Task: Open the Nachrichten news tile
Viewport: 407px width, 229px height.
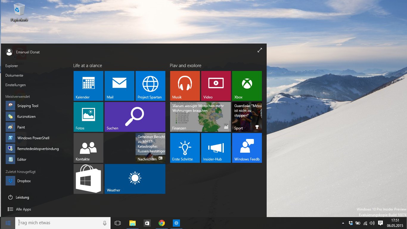Action: click(150, 148)
